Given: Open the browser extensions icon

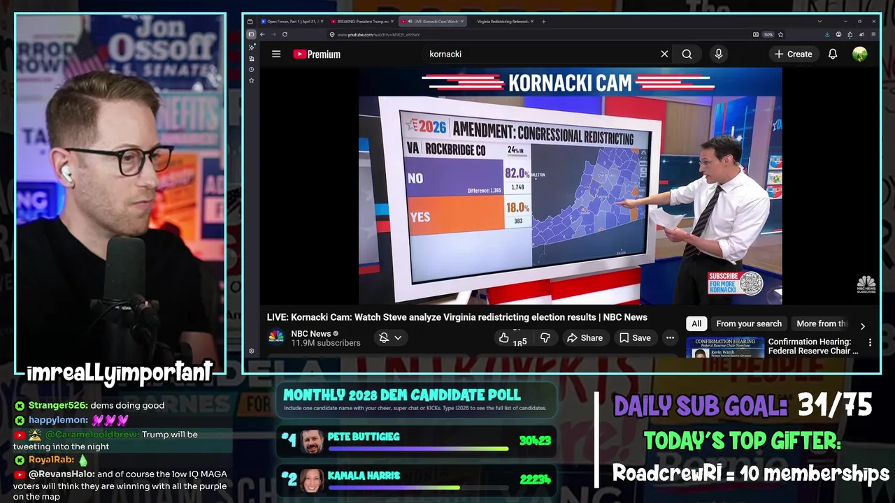Looking at the screenshot, I should pyautogui.click(x=850, y=34).
